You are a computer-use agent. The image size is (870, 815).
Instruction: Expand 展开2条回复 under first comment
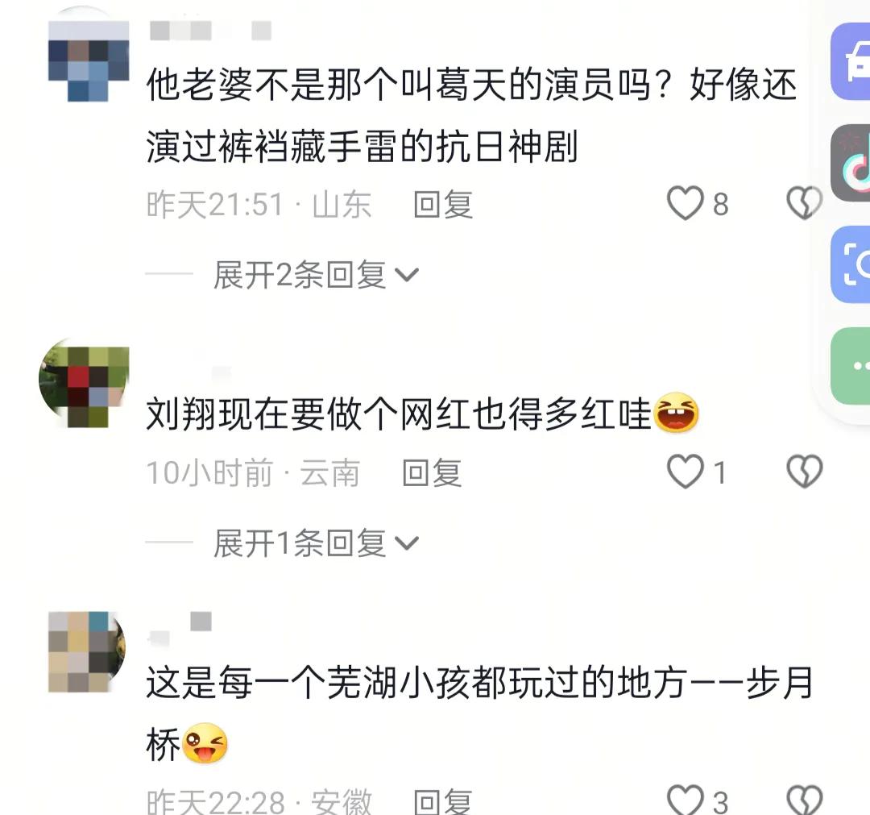316,274
